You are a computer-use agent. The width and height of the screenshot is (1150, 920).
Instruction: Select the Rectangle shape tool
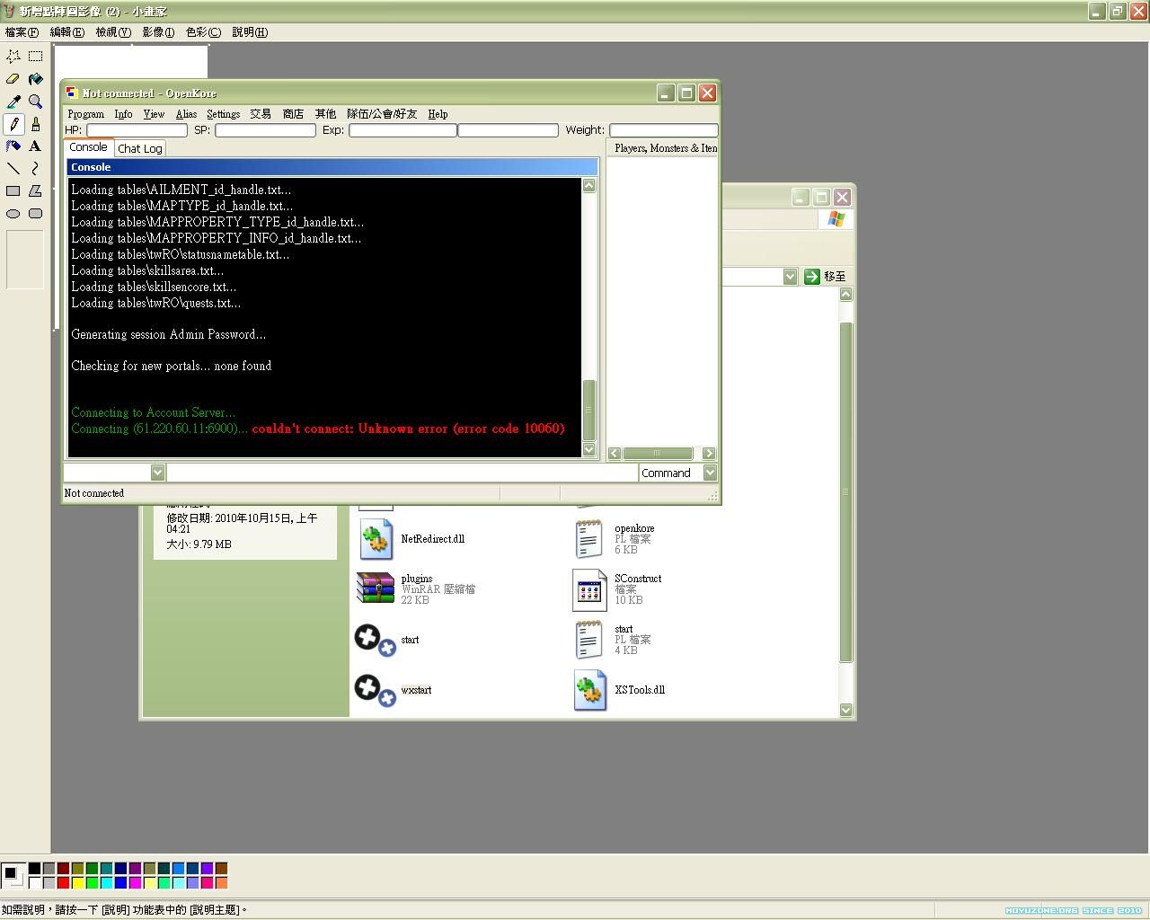point(13,191)
